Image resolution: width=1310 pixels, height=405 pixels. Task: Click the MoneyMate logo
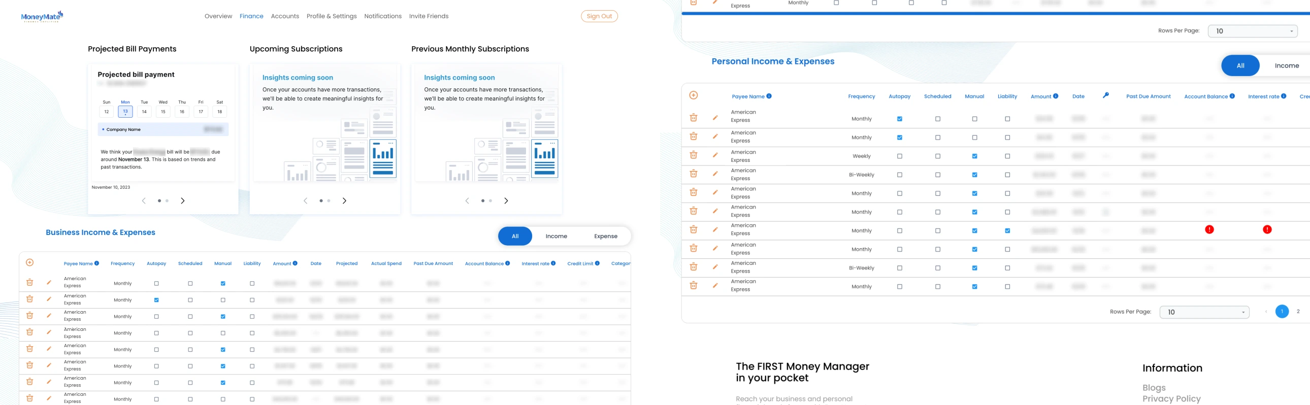coord(42,17)
